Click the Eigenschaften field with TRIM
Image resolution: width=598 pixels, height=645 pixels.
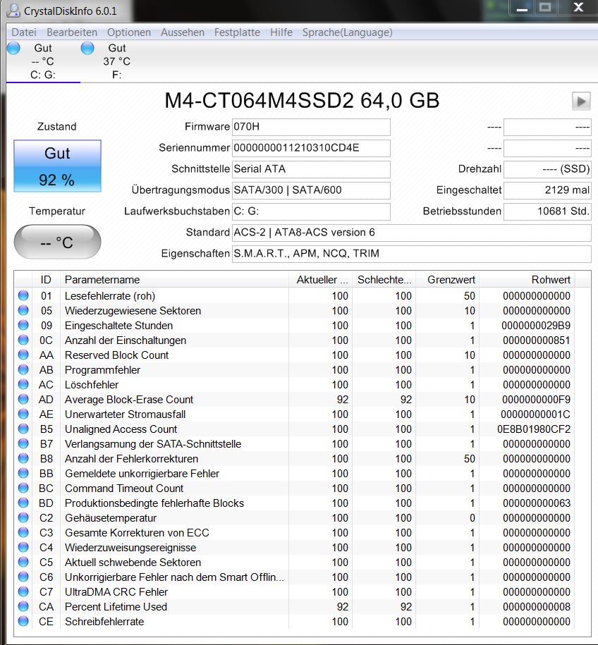[412, 254]
